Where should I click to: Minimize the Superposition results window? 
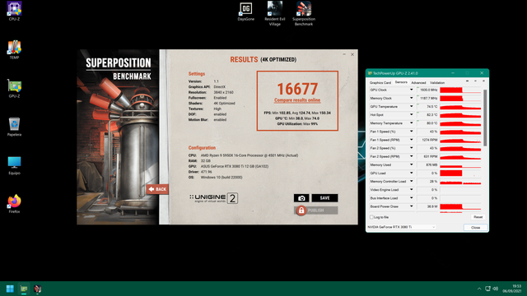pyautogui.click(x=344, y=54)
